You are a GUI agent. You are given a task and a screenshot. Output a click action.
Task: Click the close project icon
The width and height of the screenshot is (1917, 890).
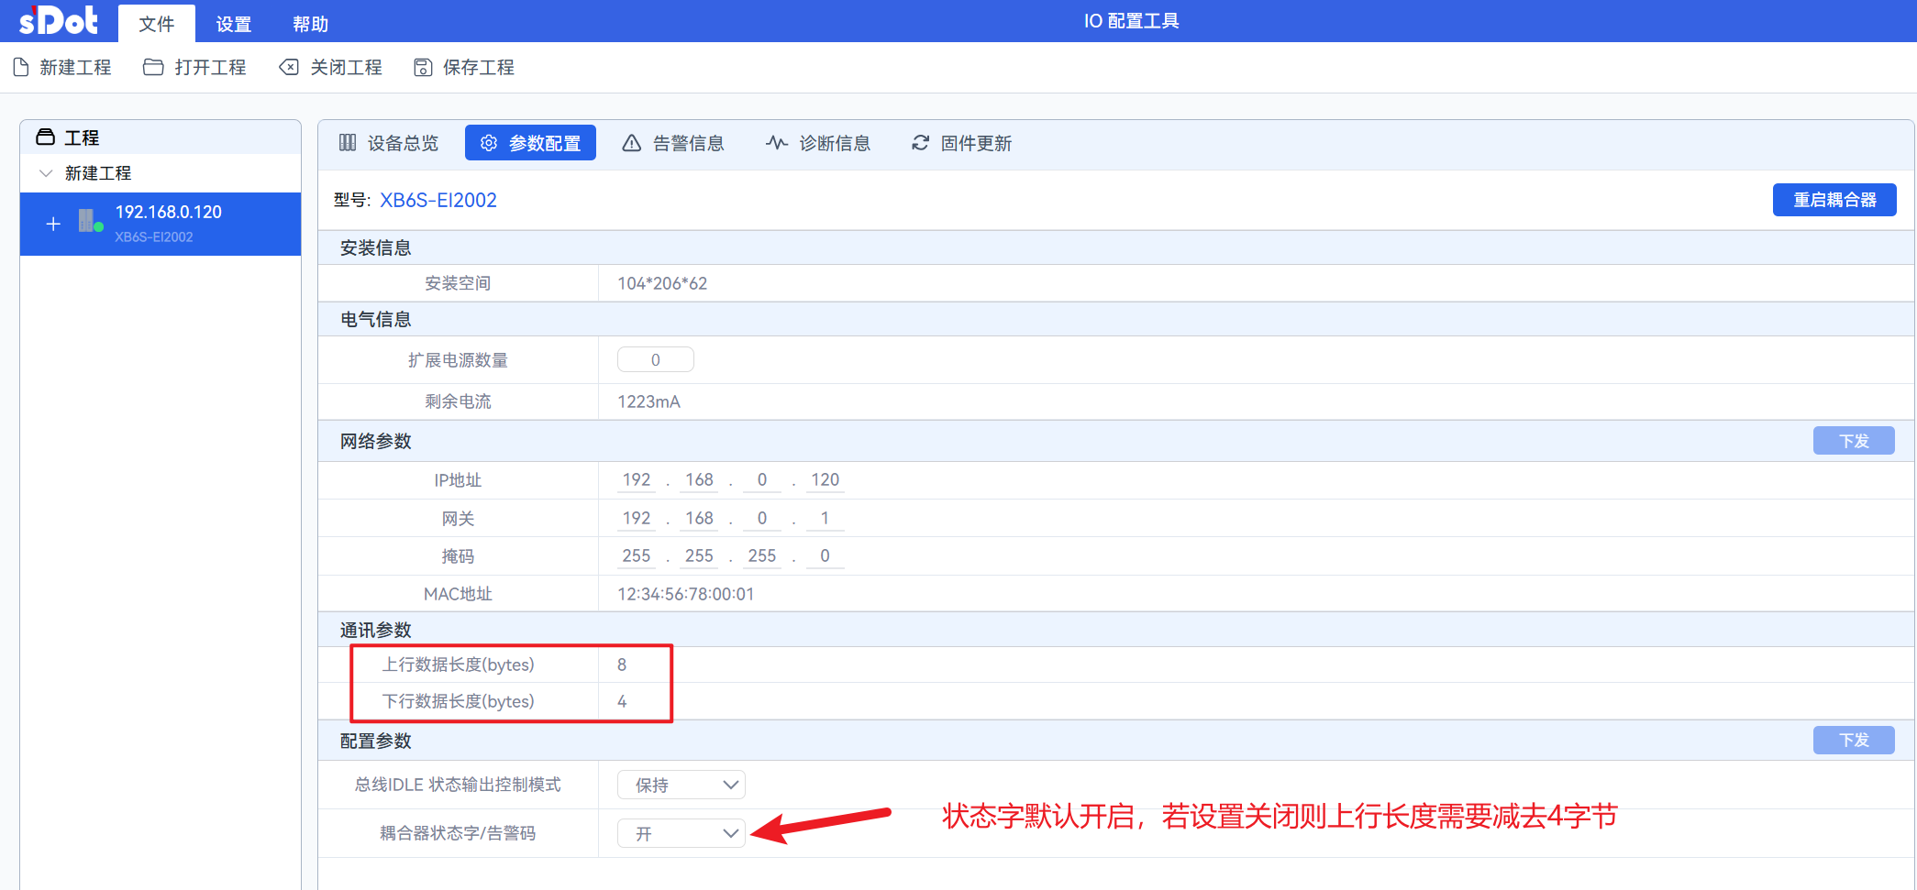tap(289, 67)
